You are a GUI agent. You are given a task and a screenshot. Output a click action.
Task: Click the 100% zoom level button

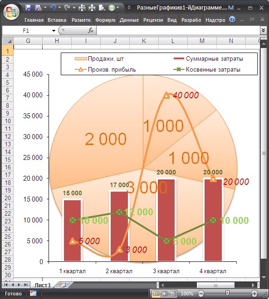[187, 294]
